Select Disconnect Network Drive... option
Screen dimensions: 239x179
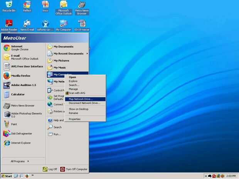[85, 103]
